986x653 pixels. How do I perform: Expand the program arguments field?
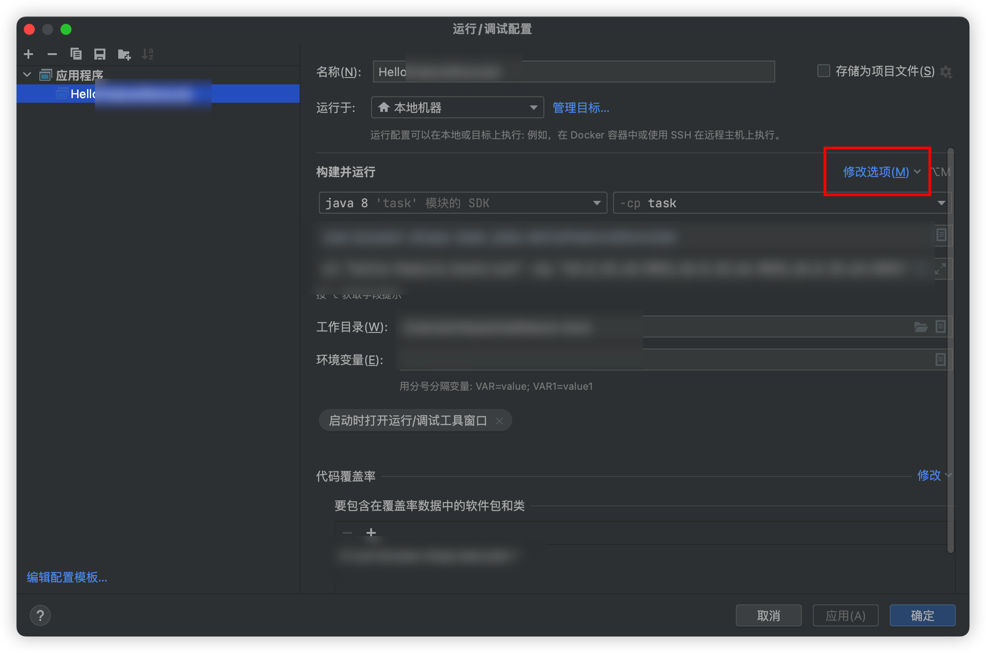click(940, 269)
